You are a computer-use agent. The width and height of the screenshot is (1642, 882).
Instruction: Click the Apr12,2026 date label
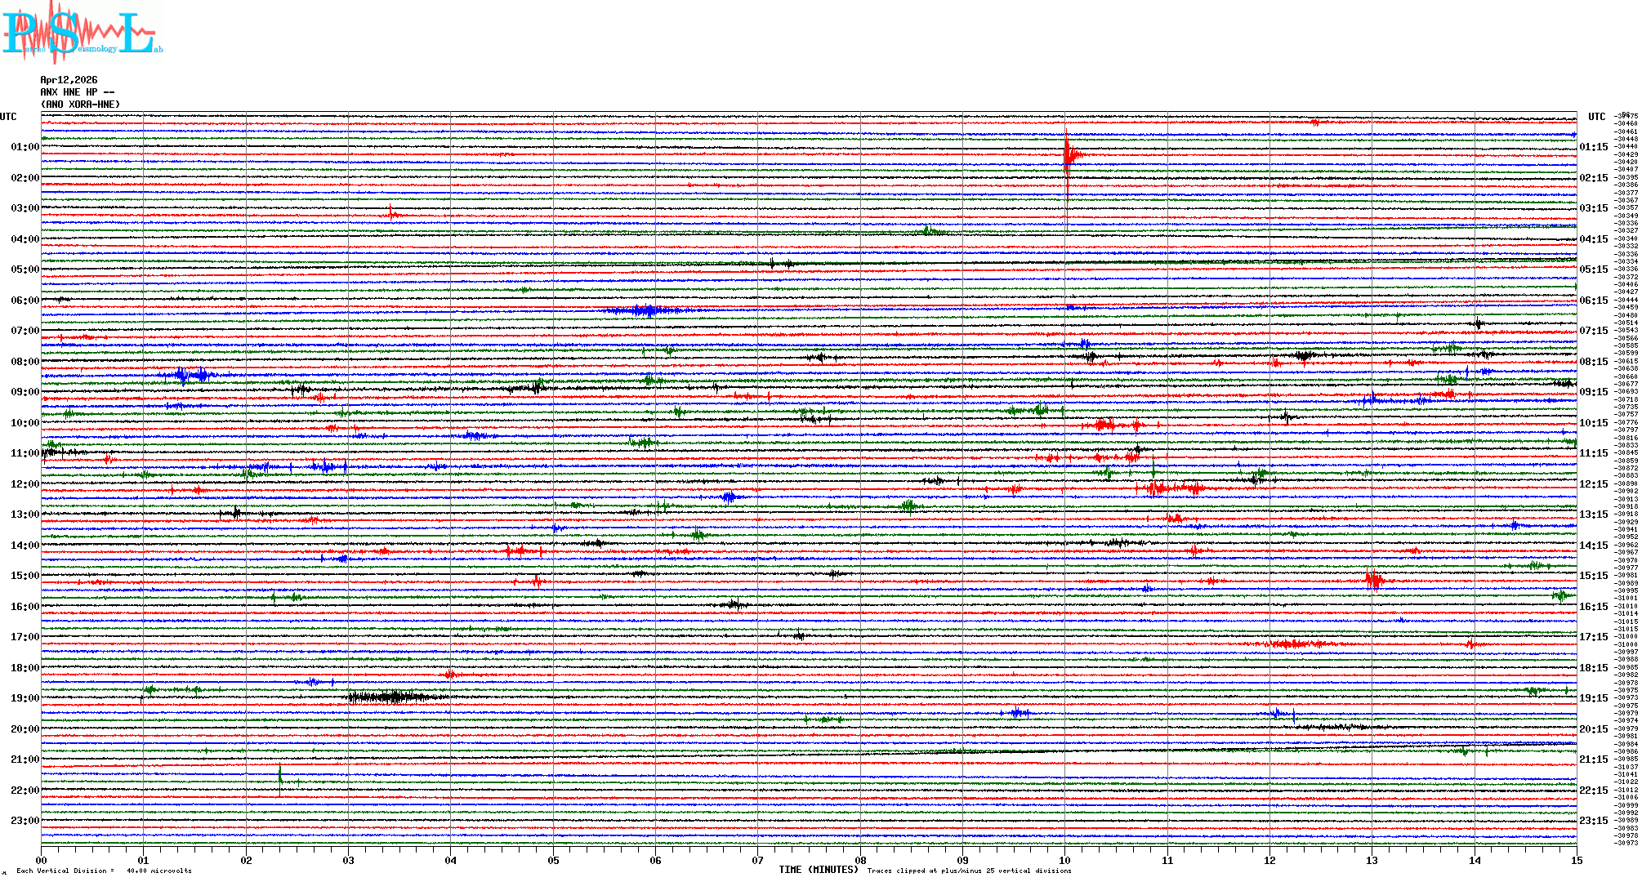pyautogui.click(x=69, y=80)
